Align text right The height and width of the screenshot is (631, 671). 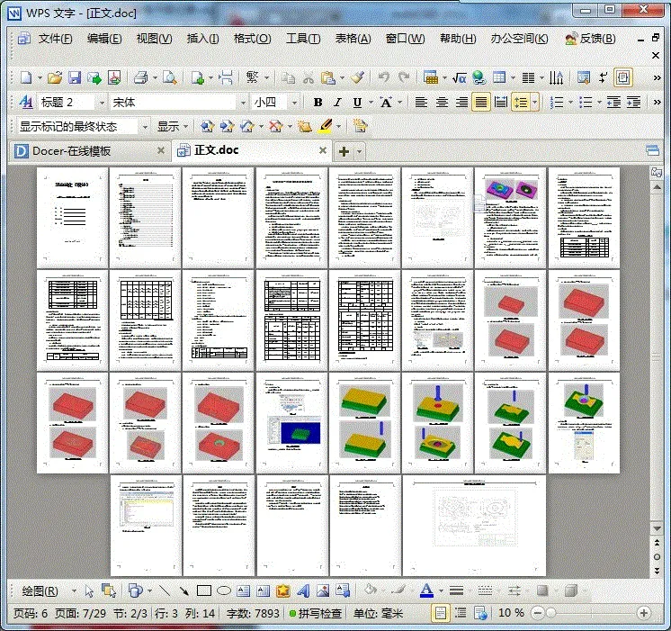tap(461, 103)
